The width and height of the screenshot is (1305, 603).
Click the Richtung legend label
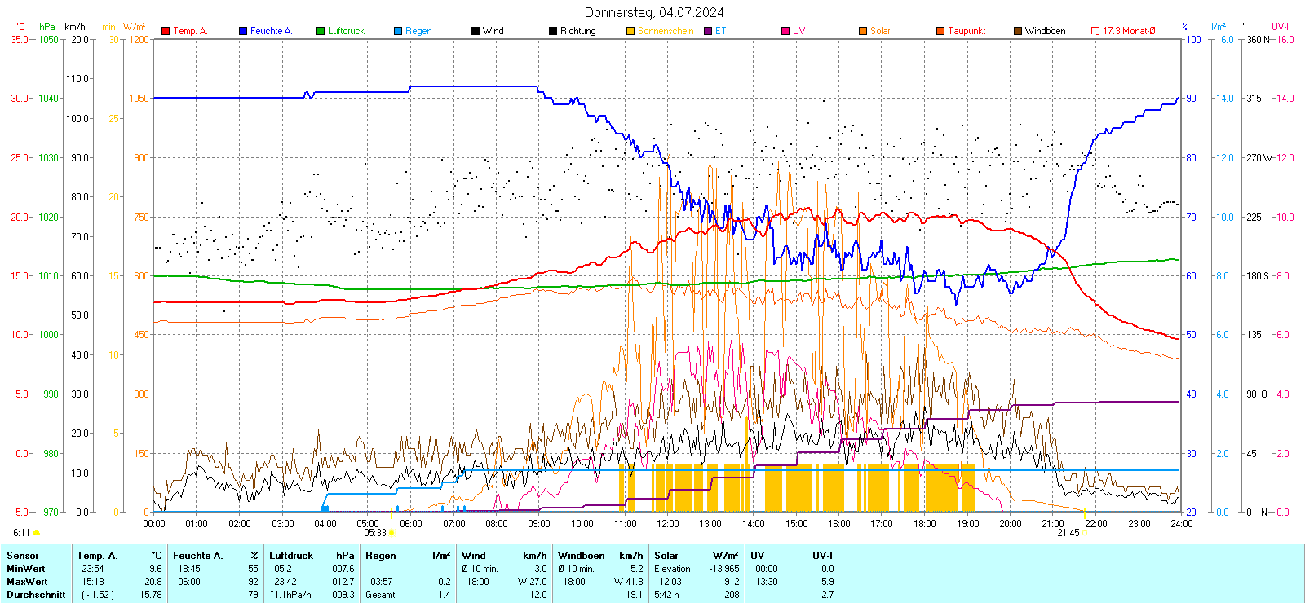tap(577, 31)
